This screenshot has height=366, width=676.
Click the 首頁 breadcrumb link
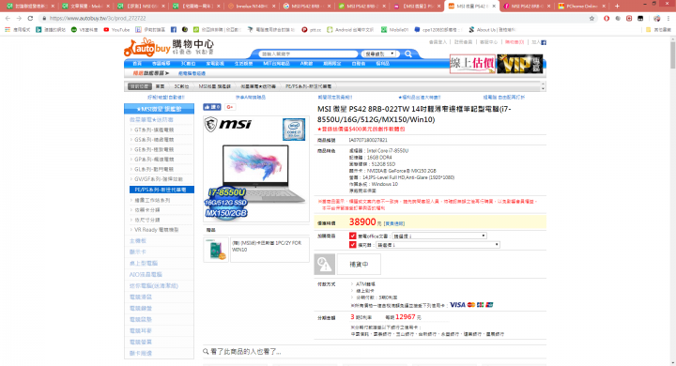point(160,86)
